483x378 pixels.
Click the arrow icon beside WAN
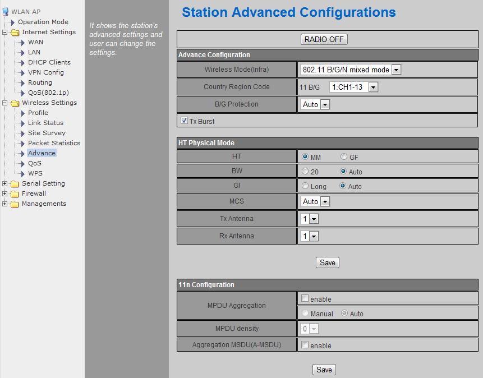pos(23,43)
